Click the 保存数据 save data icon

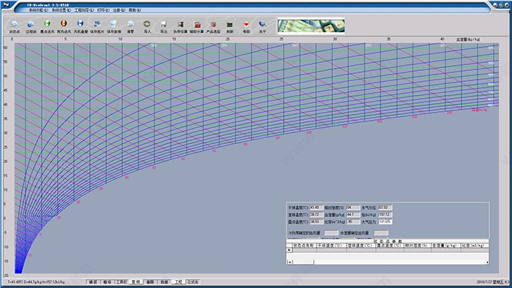(113, 26)
